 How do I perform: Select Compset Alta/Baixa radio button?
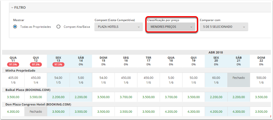(x=58, y=27)
